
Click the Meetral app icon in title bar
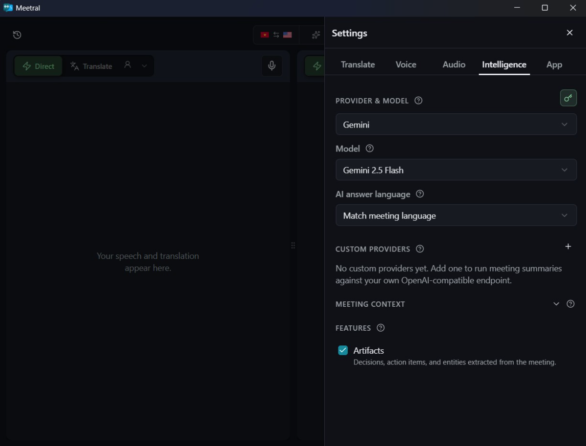[8, 8]
